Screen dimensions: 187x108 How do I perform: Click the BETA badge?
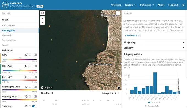tap(40, 6)
